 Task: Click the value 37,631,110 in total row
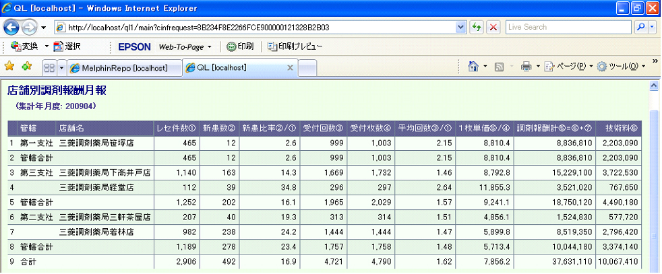tap(571, 262)
